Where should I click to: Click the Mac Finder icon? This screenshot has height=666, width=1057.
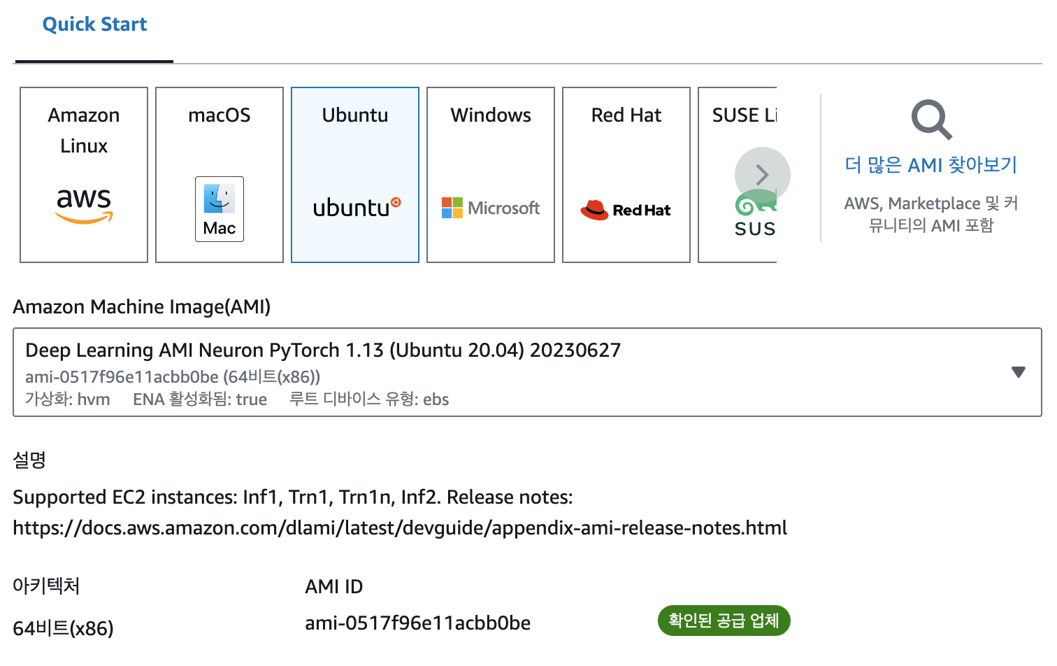click(220, 209)
